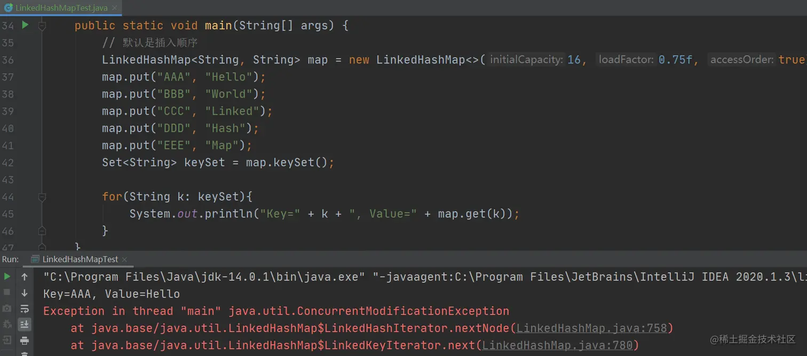Click the camera thread dump icon

click(x=7, y=308)
